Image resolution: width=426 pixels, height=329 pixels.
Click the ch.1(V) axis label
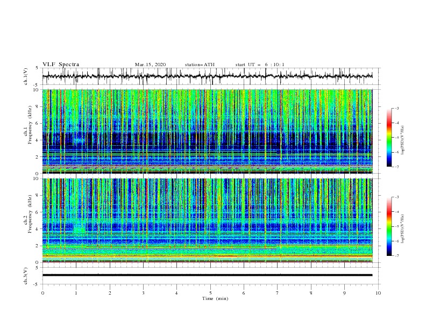point(26,76)
